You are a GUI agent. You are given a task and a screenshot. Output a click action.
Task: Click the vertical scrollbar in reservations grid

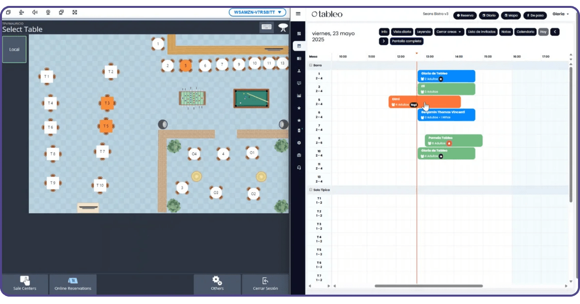(570, 134)
